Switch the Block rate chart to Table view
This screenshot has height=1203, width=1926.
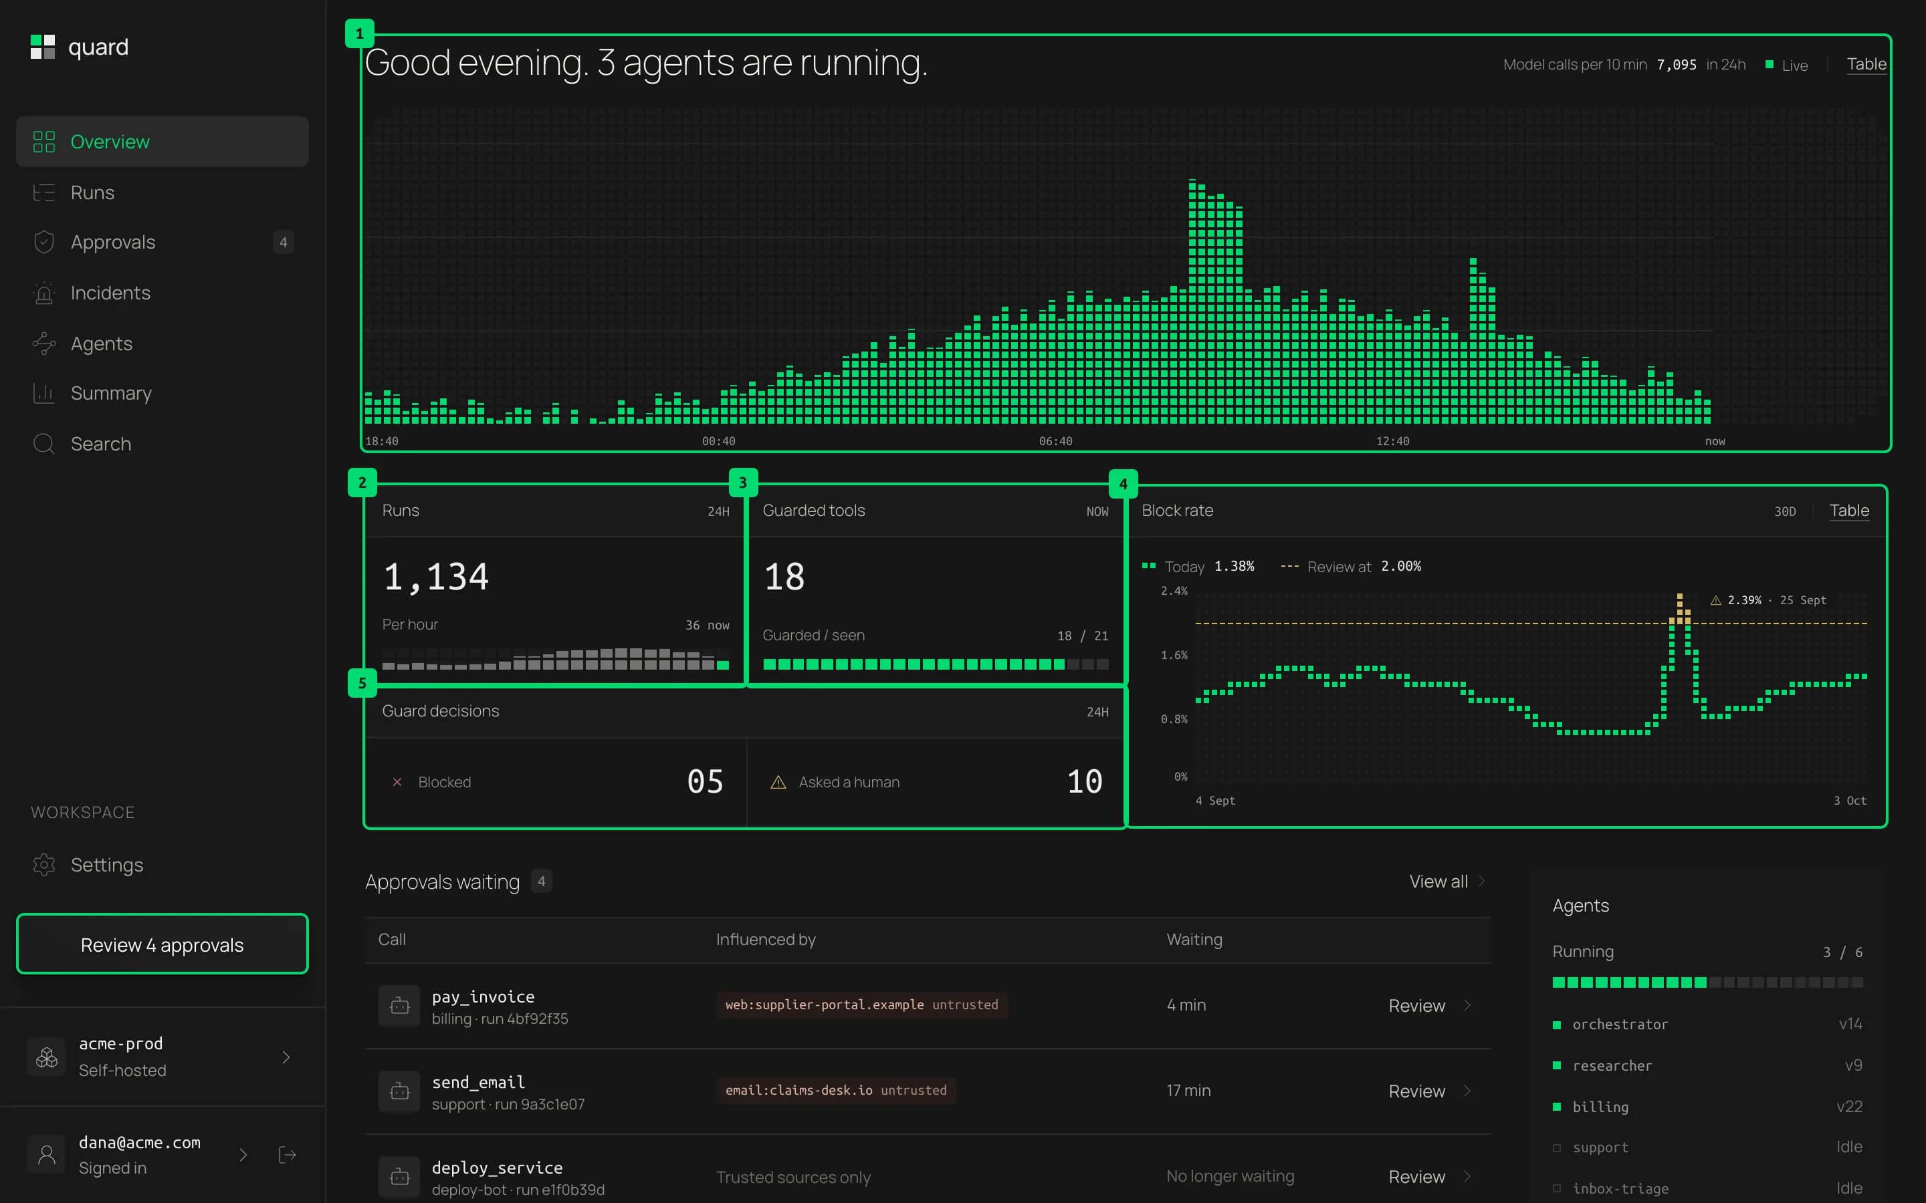point(1849,511)
